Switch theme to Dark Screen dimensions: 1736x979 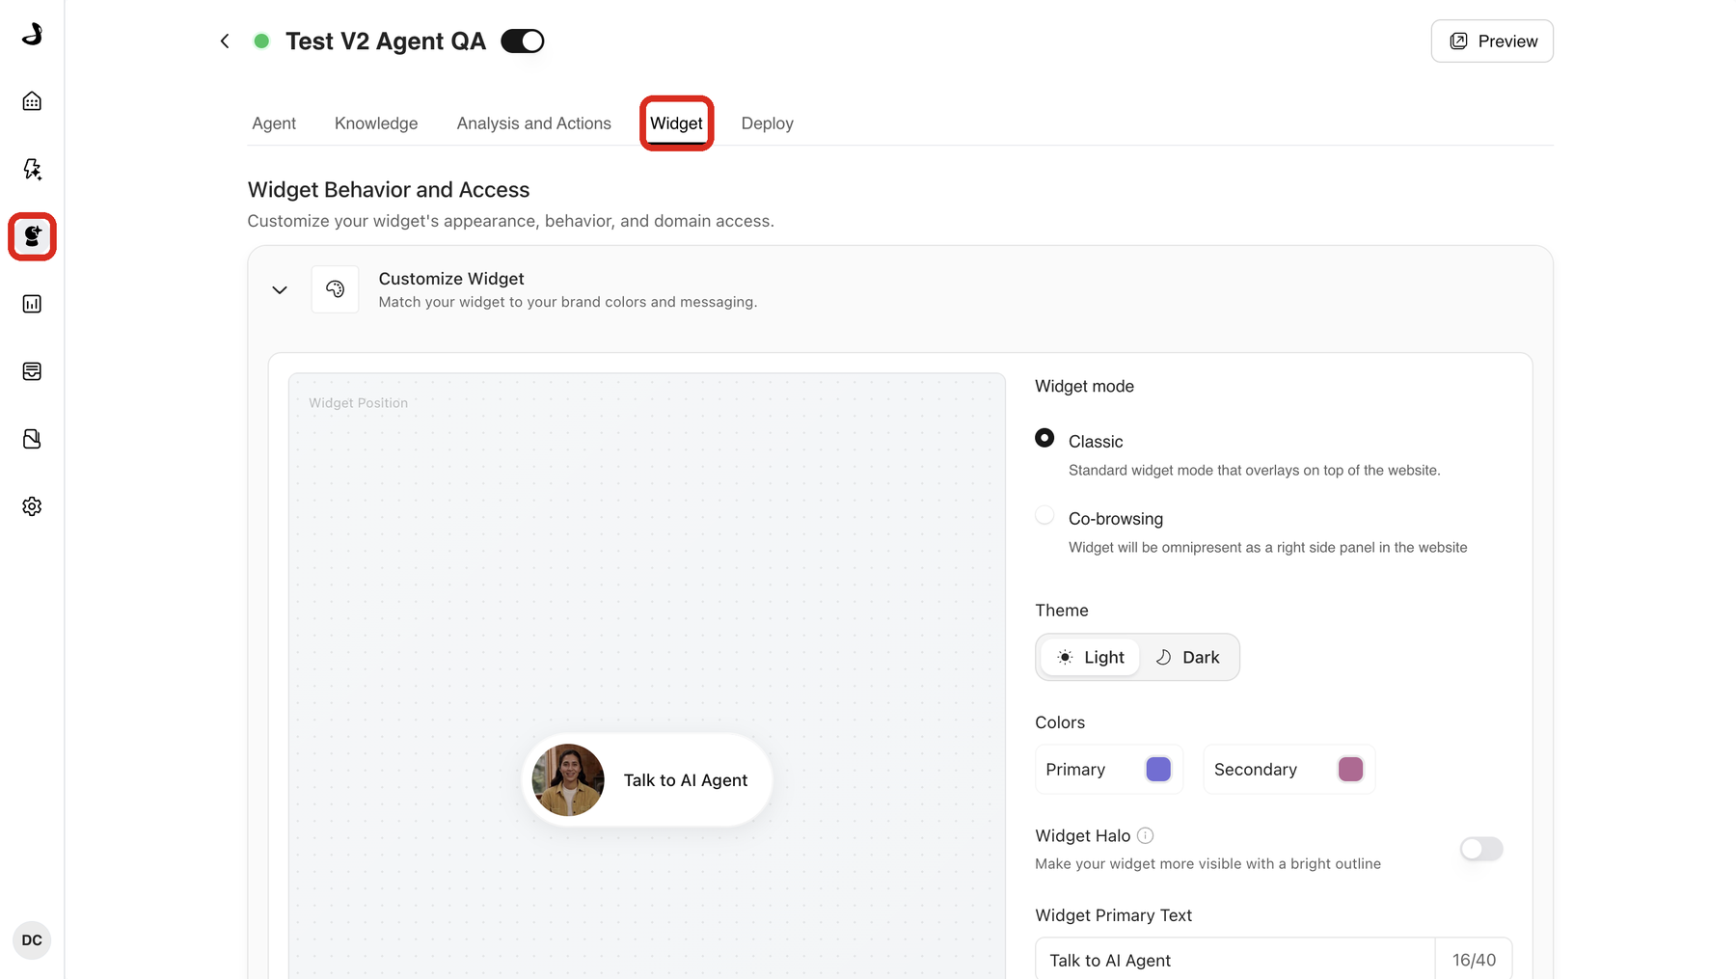pos(1188,658)
